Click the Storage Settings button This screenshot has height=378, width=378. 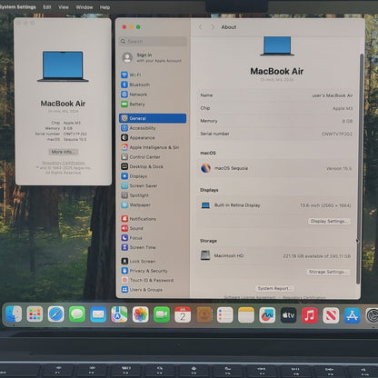click(x=328, y=272)
